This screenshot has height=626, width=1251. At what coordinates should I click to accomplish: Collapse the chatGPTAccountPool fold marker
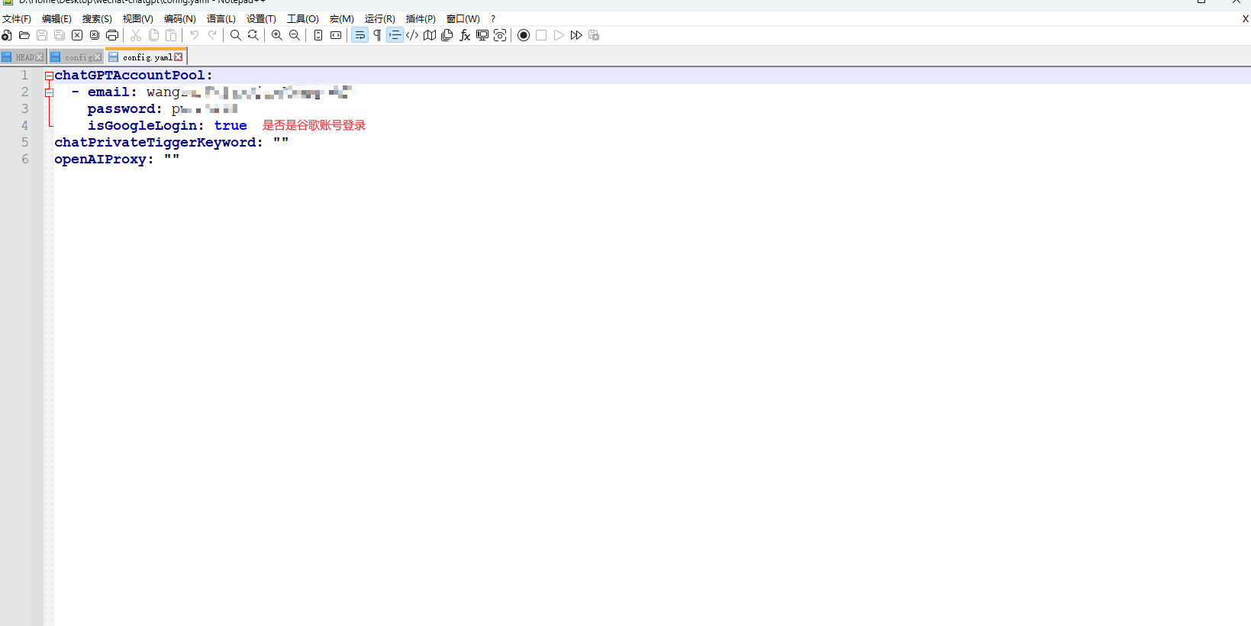click(49, 76)
